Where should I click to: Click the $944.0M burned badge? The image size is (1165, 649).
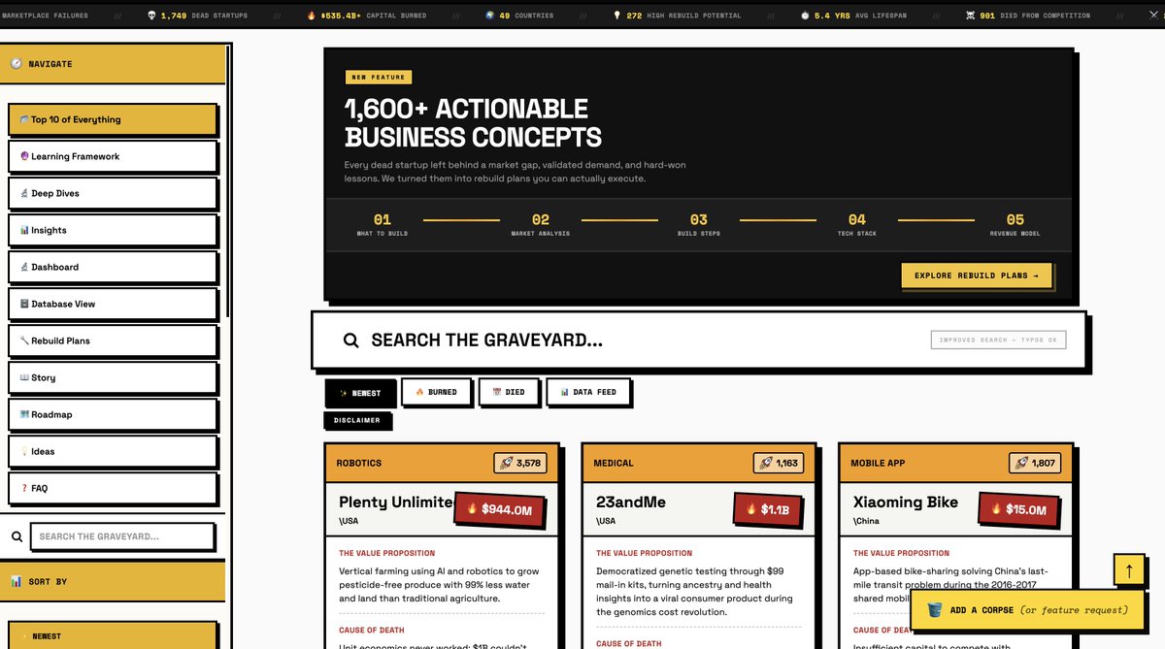(x=498, y=509)
